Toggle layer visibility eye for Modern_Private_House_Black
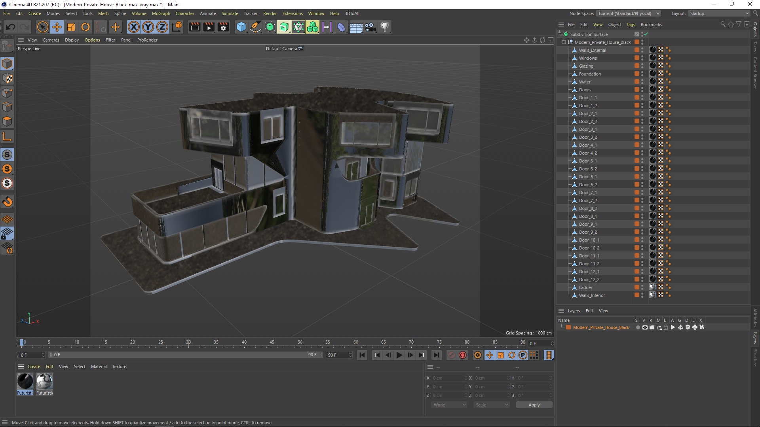 point(645,327)
